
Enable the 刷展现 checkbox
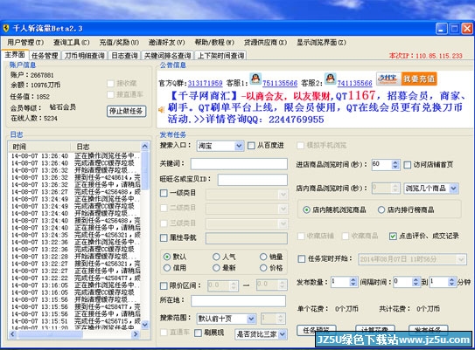point(198,333)
